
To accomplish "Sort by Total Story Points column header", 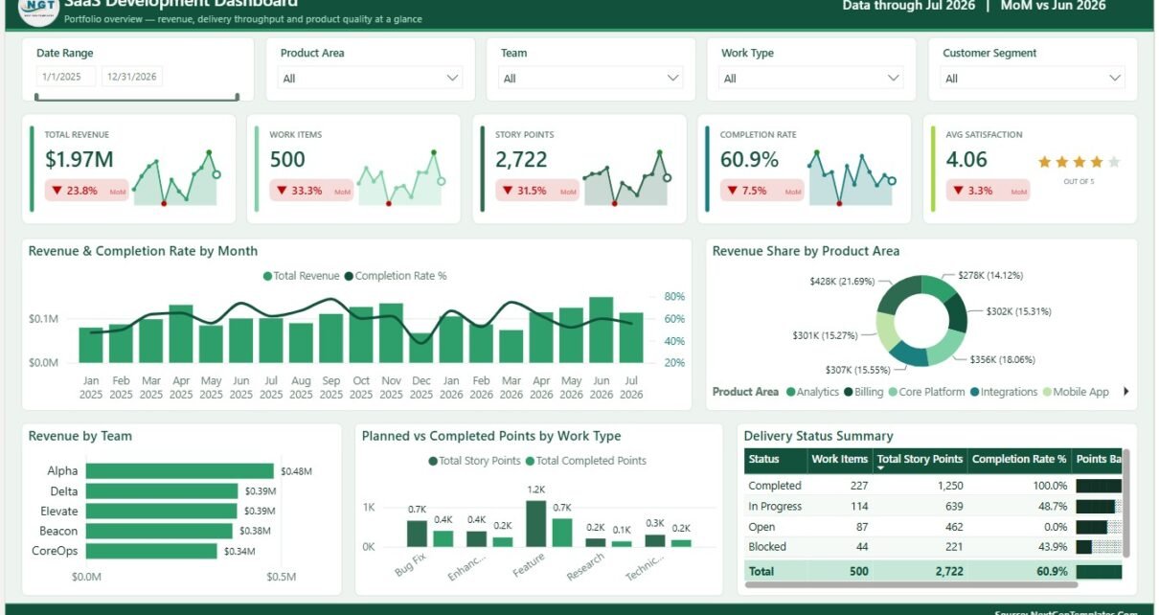I will [920, 460].
